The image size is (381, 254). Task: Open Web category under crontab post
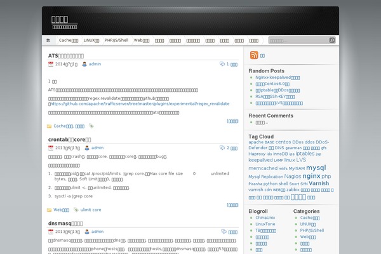click(x=61, y=210)
